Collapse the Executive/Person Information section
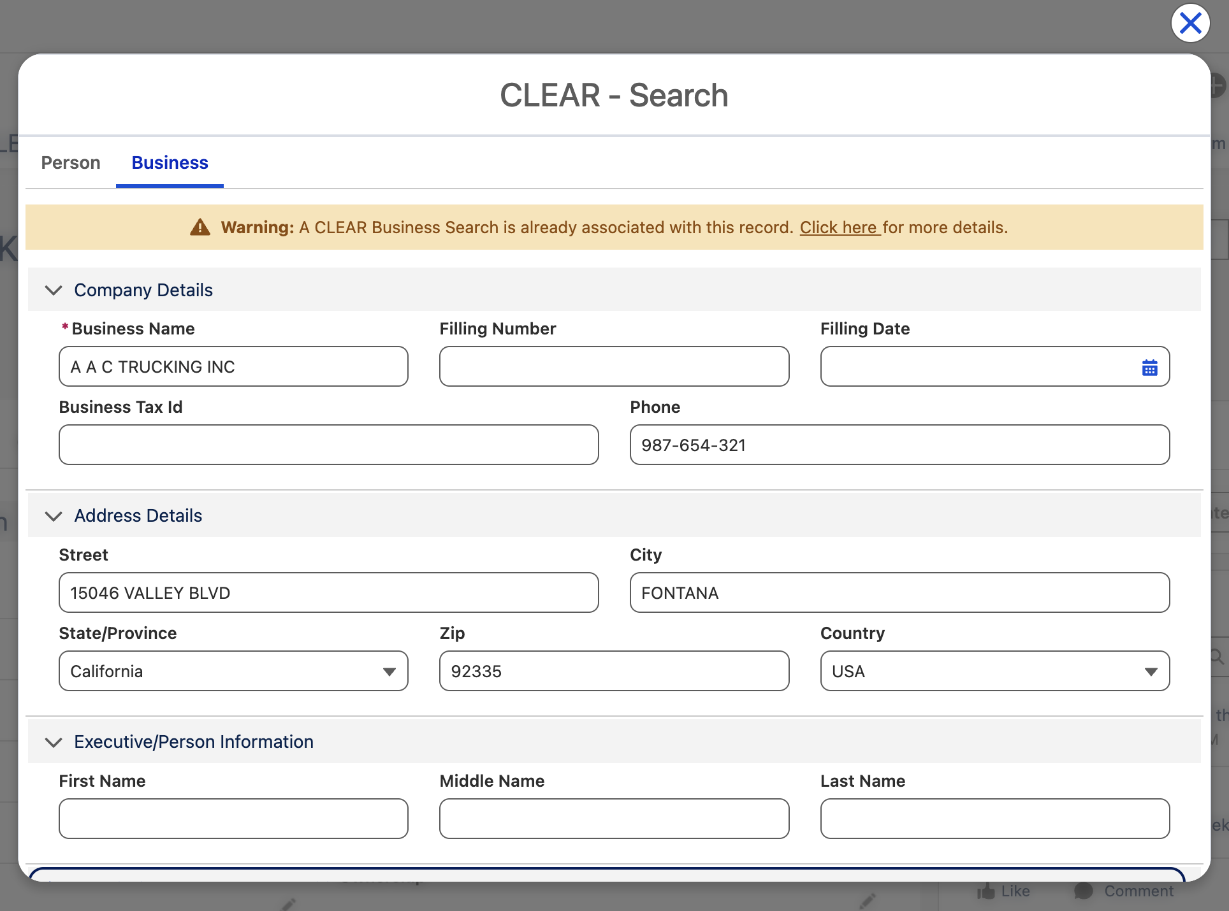Screen dimensions: 1229x911 [x=54, y=742]
